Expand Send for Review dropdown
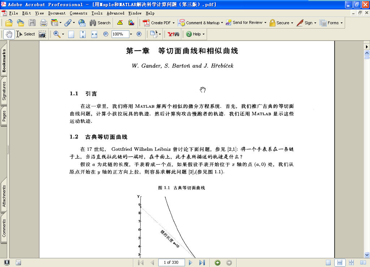 (x=265, y=23)
